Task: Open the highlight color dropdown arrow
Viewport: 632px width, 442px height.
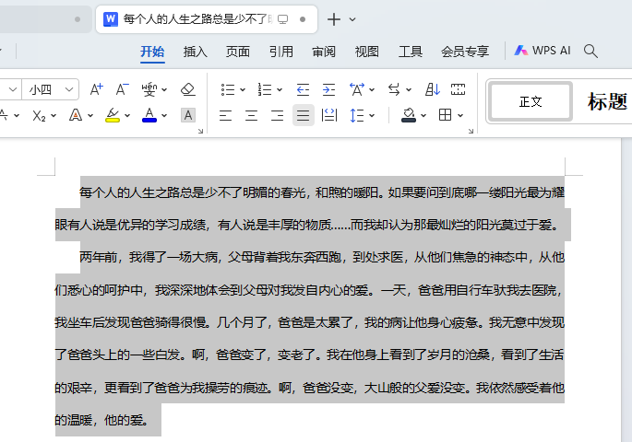Action: coord(127,116)
